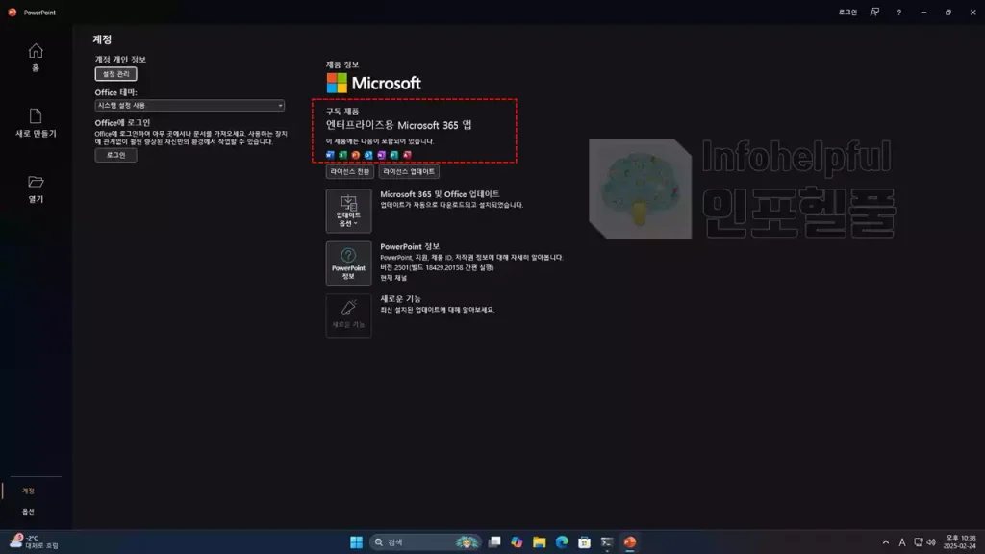
Task: Click the '제품 정보' heading
Action: click(x=342, y=64)
